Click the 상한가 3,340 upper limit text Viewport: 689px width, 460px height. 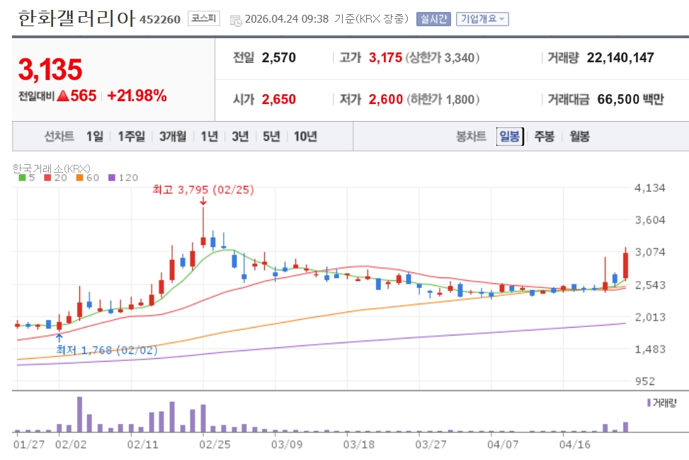point(442,57)
